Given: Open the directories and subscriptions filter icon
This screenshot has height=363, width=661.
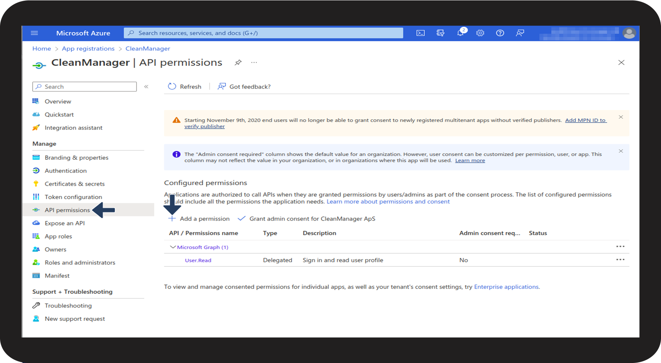Looking at the screenshot, I should (440, 33).
